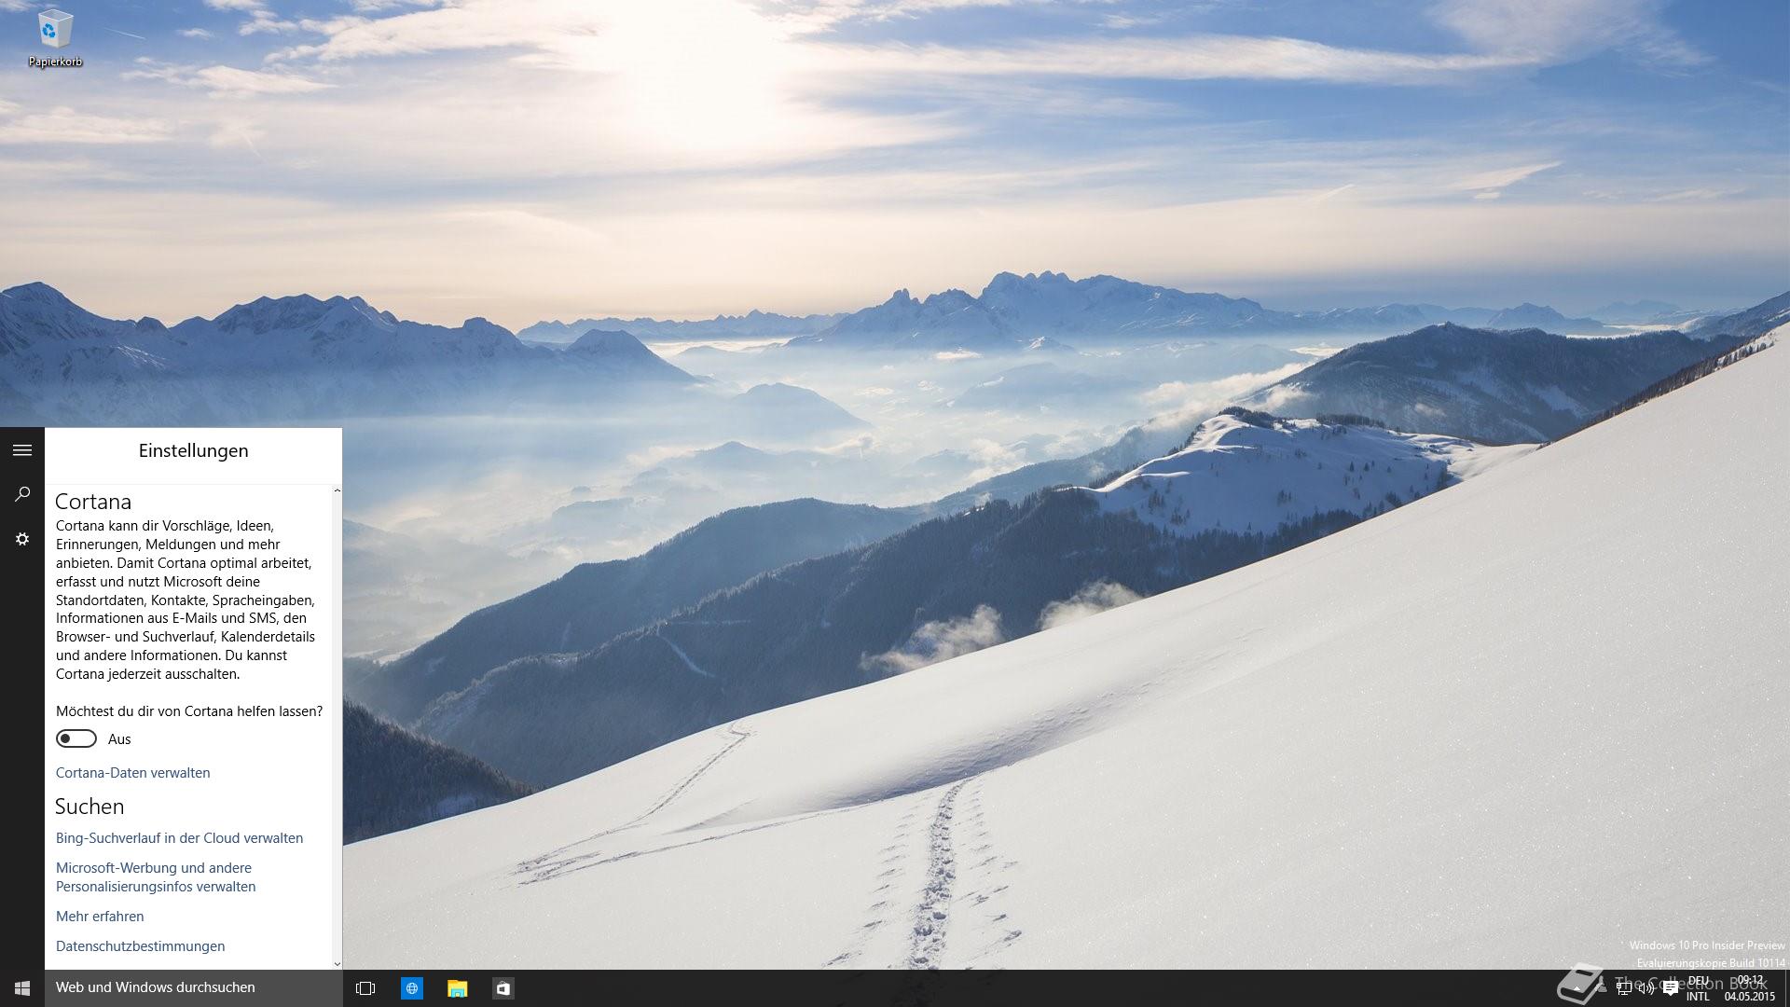
Task: Open the DEU INTL input language selector
Action: pos(1698,988)
